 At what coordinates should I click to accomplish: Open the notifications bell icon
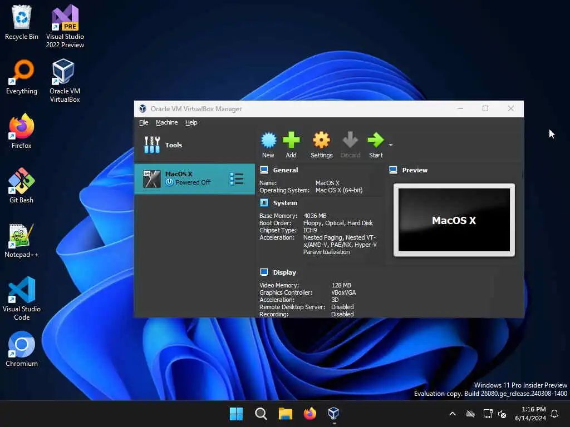(554, 414)
